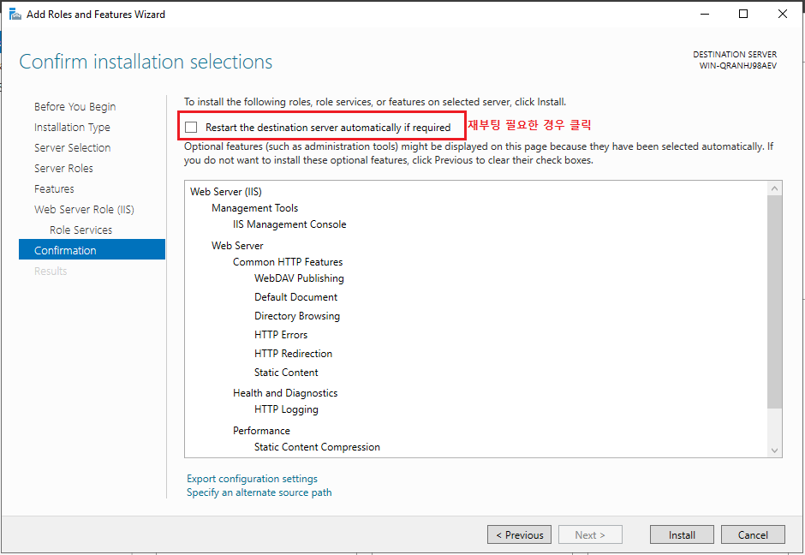Click scroll-down arrow of selections list
The image size is (805, 555).
(x=775, y=451)
